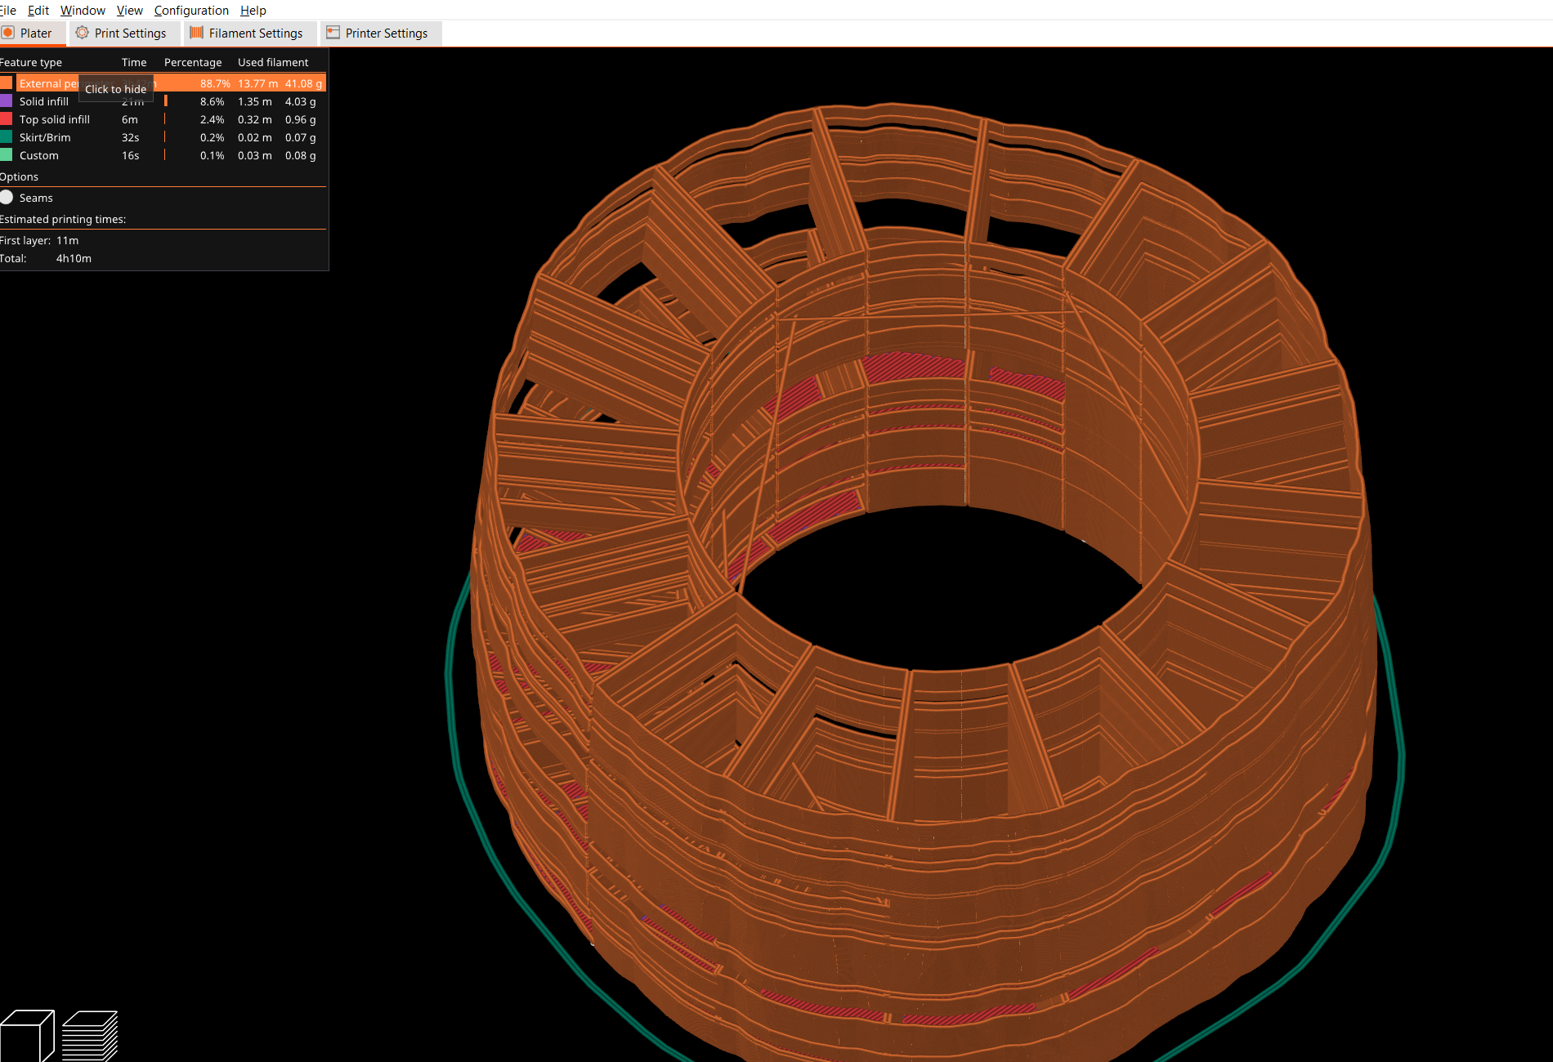
Task: Toggle the Seams option
Action: coord(36,198)
